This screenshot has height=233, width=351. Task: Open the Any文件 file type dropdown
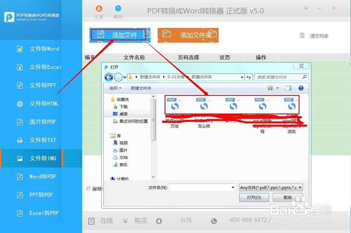[271, 187]
